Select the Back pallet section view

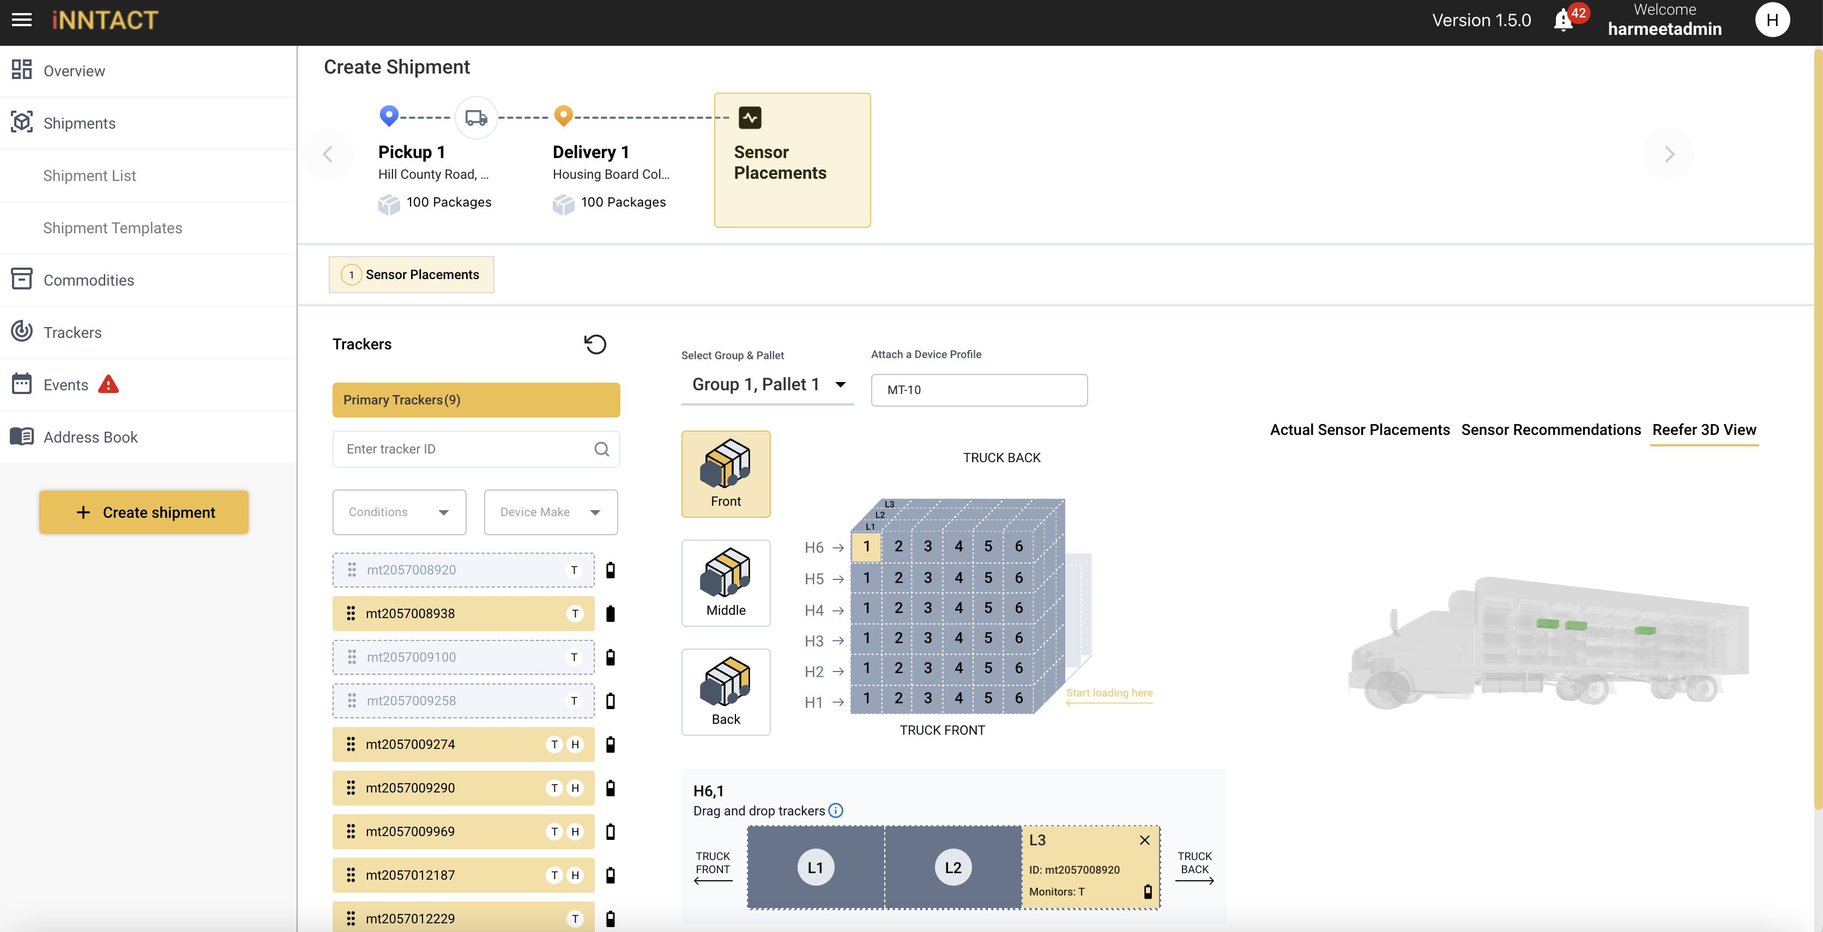[726, 692]
